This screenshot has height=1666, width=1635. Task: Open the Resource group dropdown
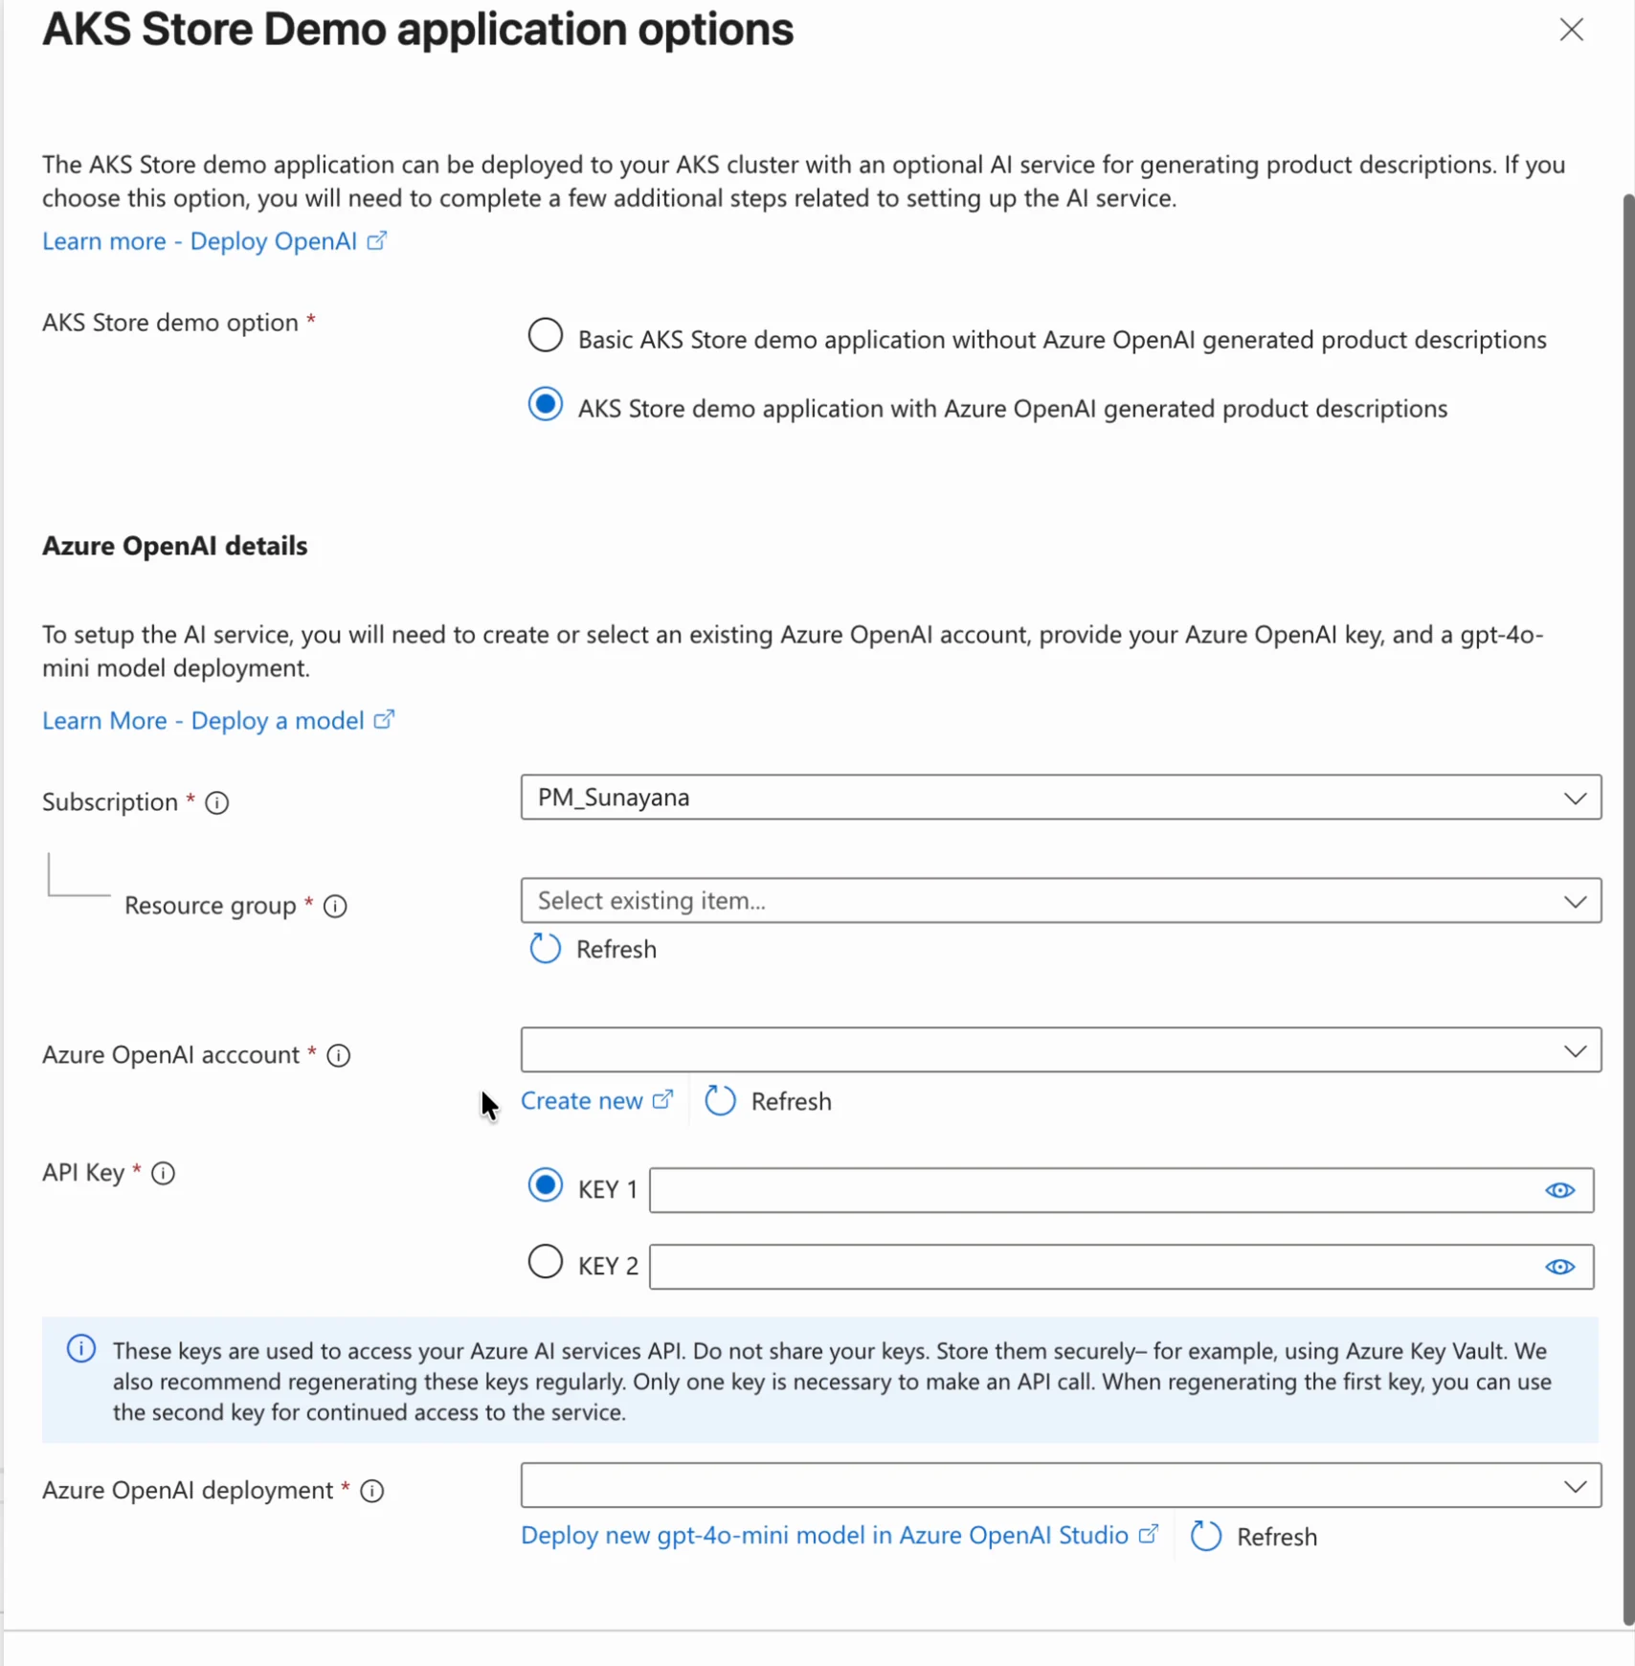1061,901
